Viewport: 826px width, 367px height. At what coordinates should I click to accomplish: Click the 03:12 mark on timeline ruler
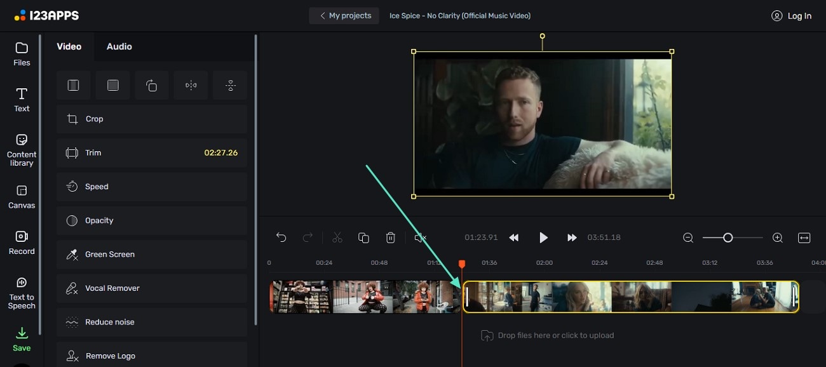pyautogui.click(x=710, y=262)
